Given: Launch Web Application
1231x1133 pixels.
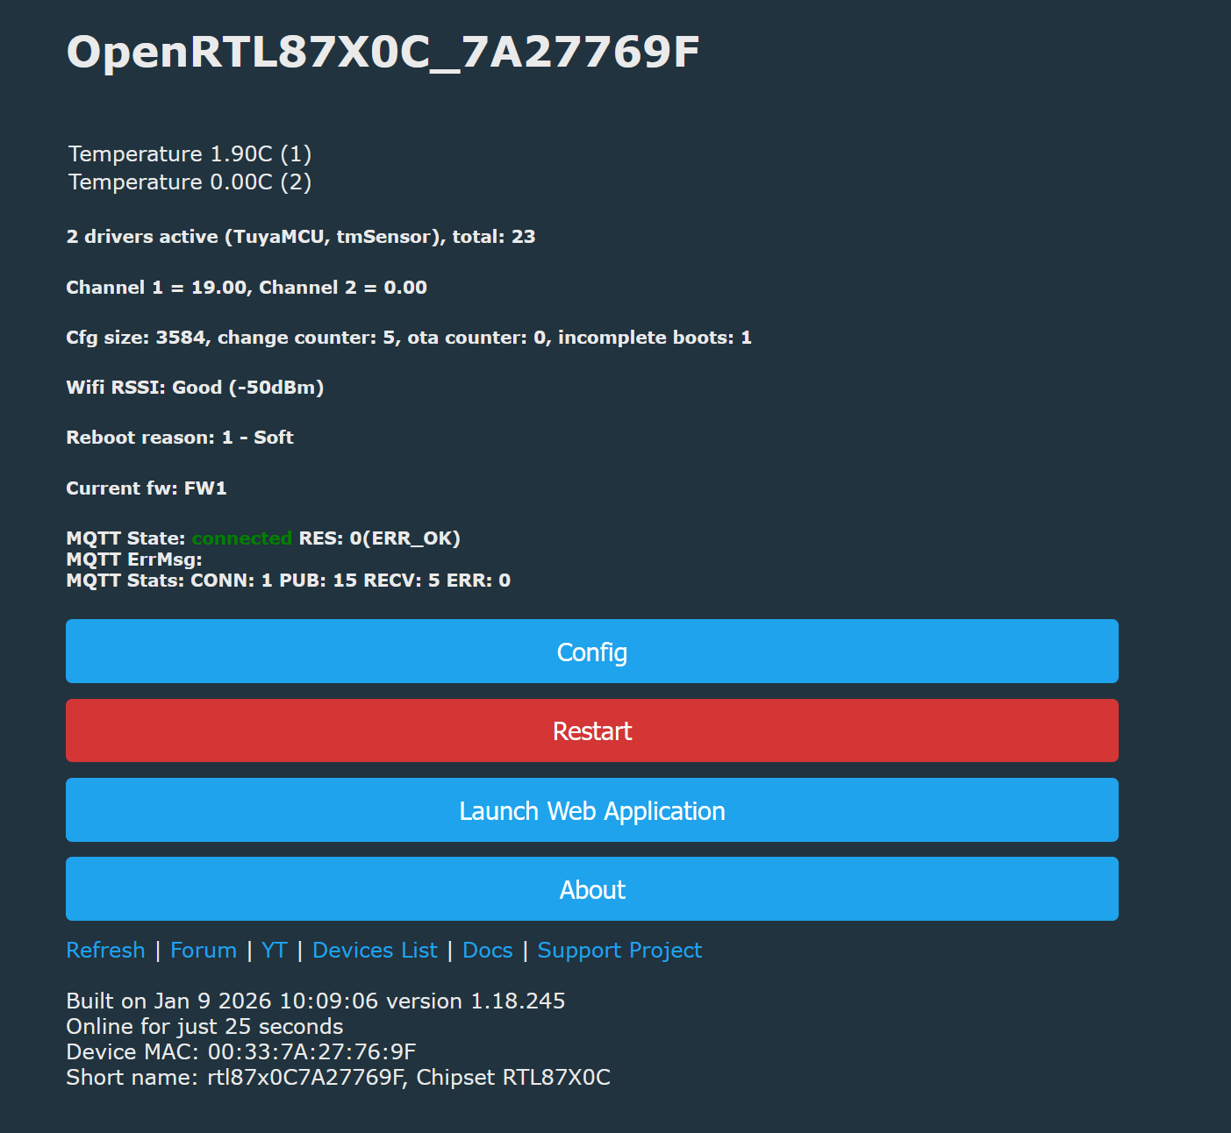Looking at the screenshot, I should point(592,810).
